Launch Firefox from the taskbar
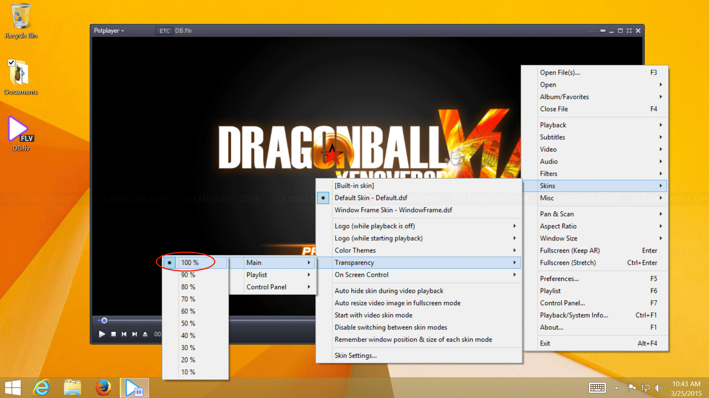 [x=103, y=388]
